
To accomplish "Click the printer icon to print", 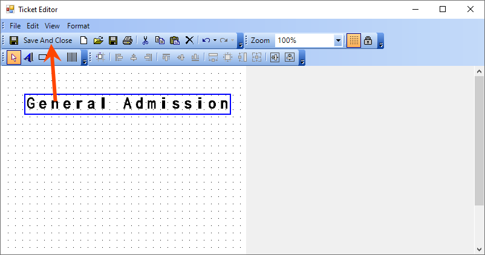I will [x=127, y=40].
